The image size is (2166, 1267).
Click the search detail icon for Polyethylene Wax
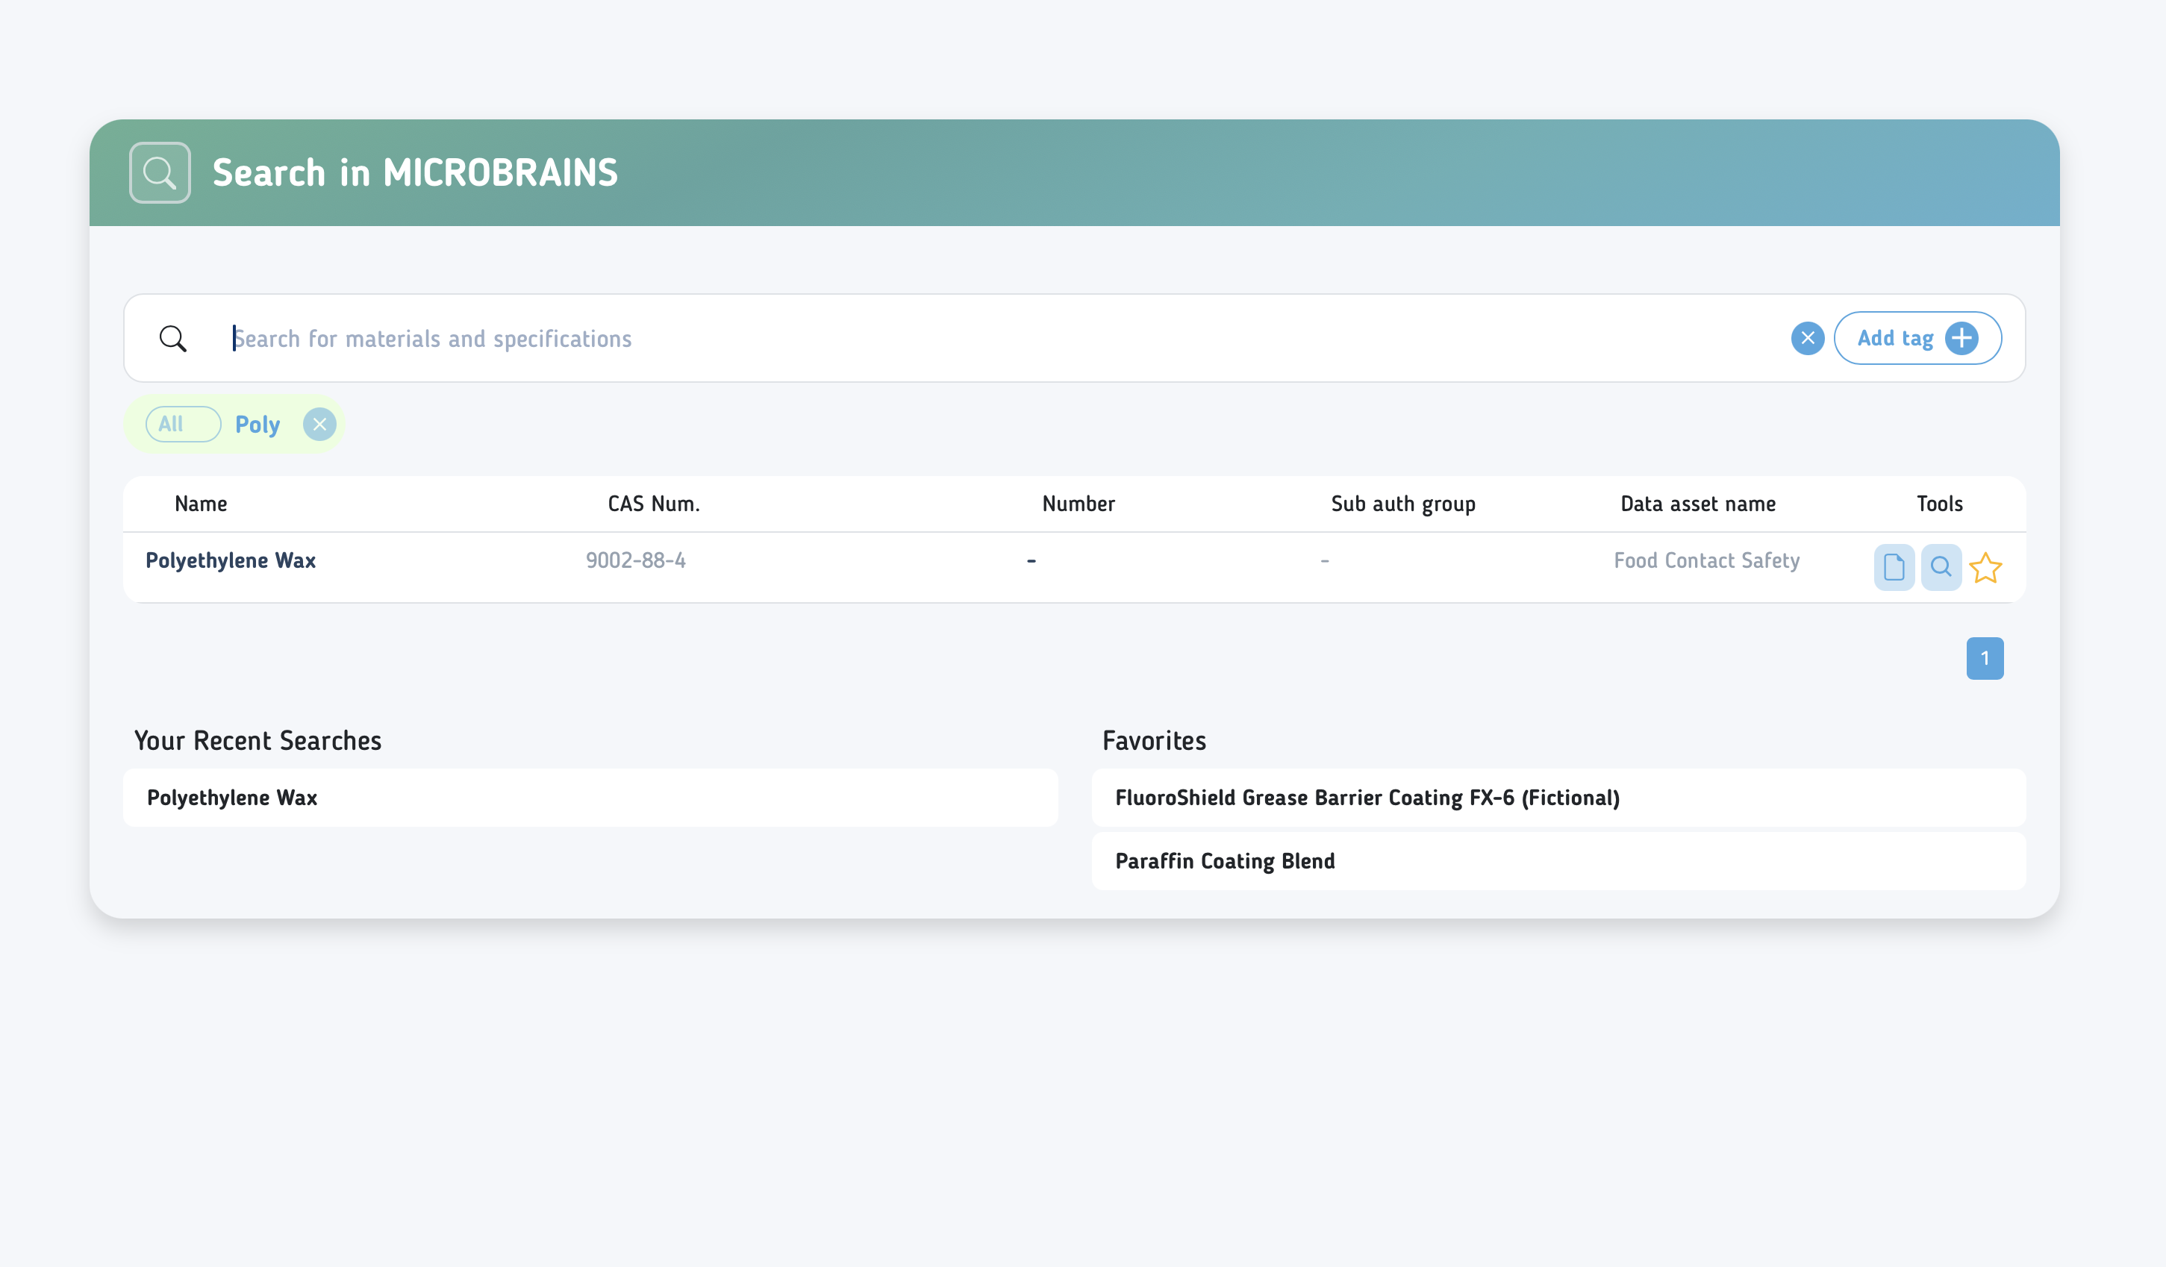[1941, 567]
